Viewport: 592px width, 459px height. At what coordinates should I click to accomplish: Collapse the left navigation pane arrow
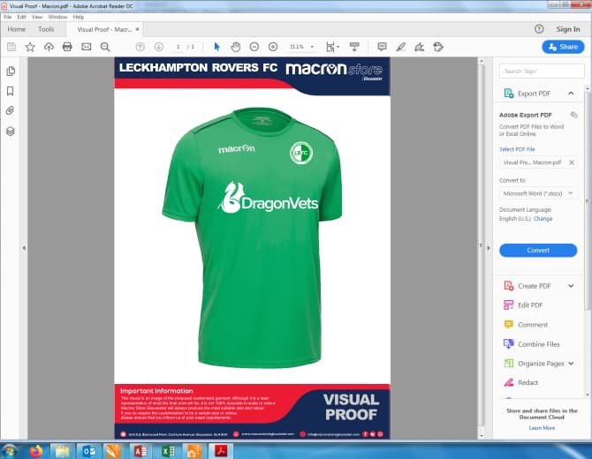(x=24, y=248)
